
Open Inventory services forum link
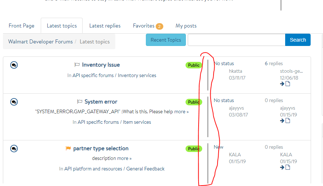coord(137,75)
